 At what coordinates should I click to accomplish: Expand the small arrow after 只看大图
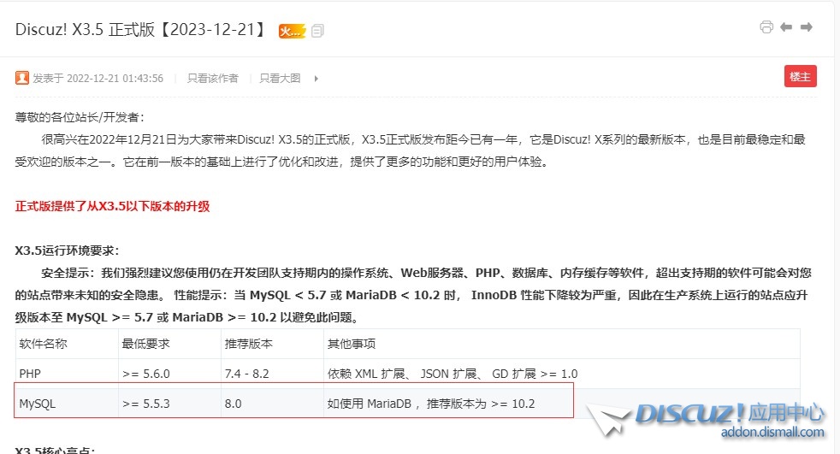[x=316, y=79]
